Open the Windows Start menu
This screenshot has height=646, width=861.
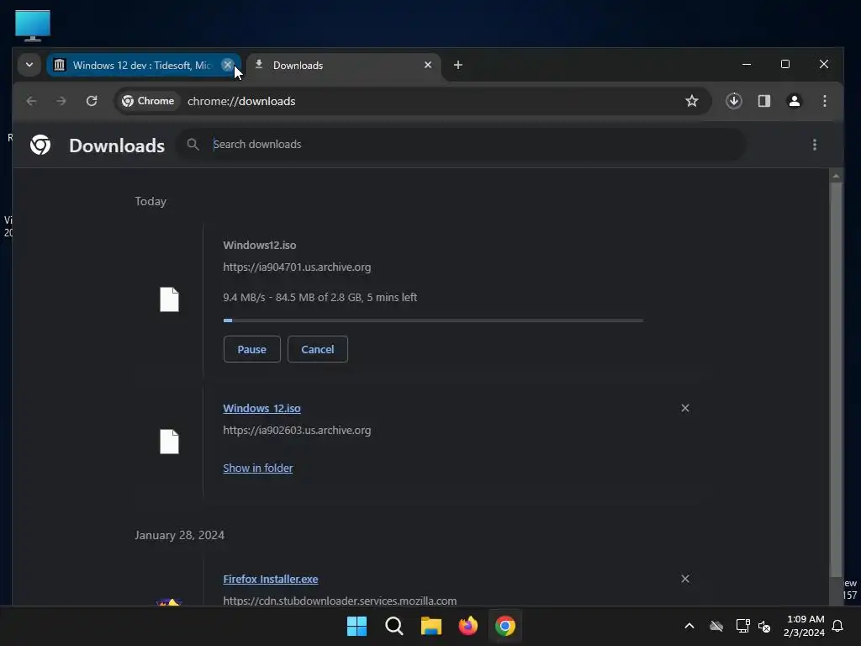(x=357, y=626)
